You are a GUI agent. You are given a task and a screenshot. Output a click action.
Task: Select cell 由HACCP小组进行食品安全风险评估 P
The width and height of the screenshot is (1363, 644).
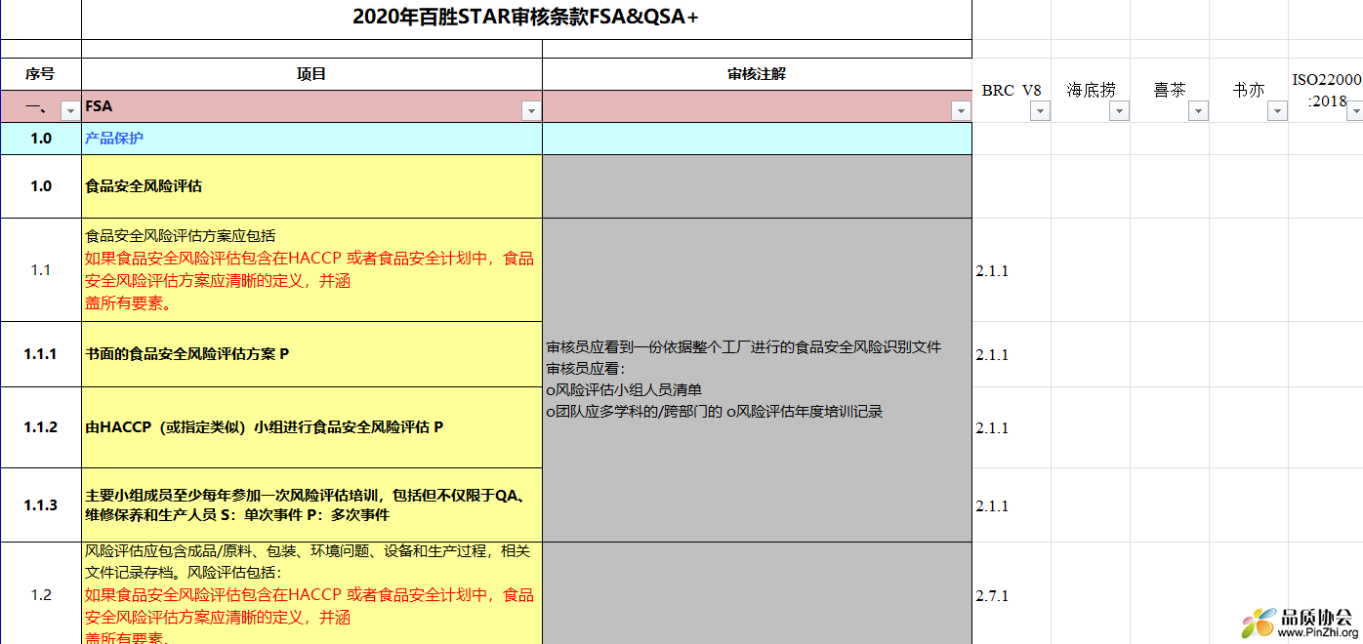coord(311,427)
